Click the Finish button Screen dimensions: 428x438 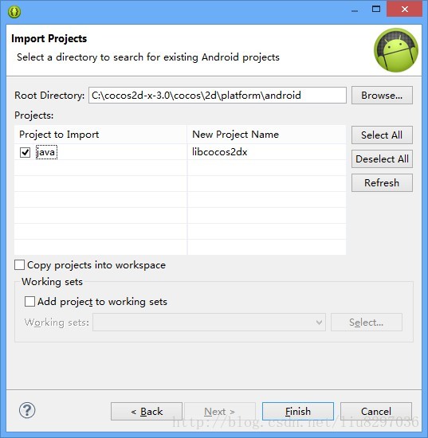click(298, 411)
